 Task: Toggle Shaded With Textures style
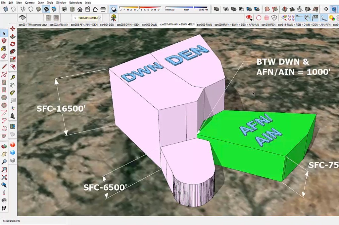coord(46,9)
